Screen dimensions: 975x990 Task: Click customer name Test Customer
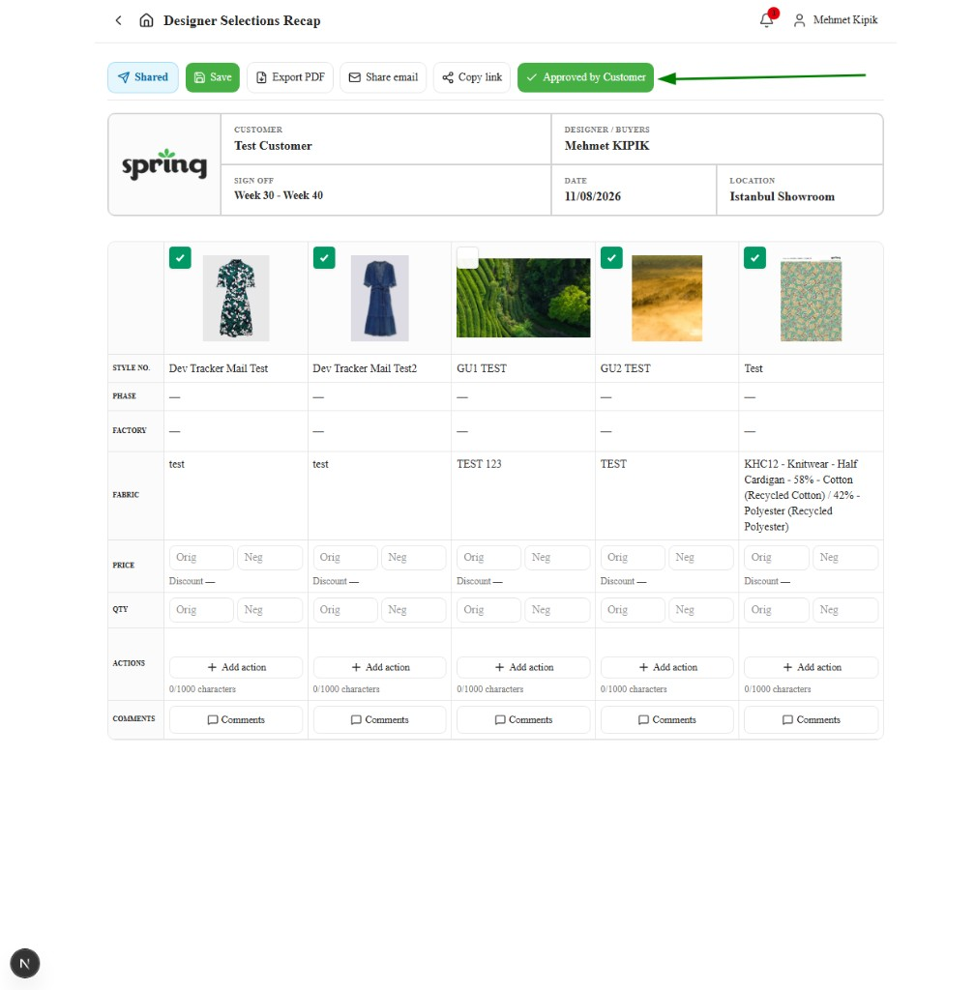(273, 146)
